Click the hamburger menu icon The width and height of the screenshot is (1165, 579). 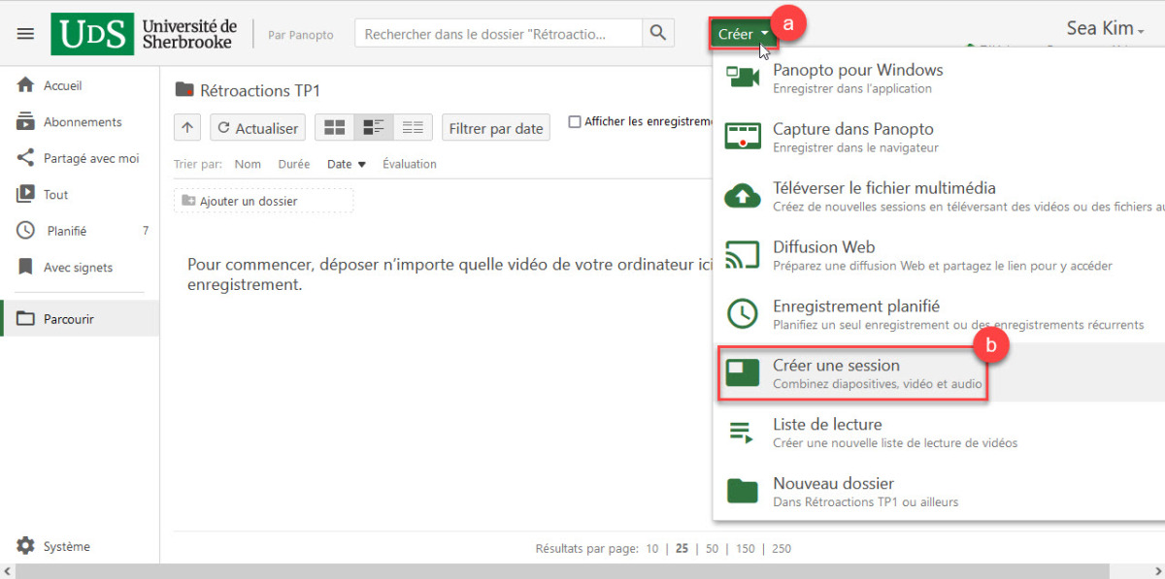[25, 34]
